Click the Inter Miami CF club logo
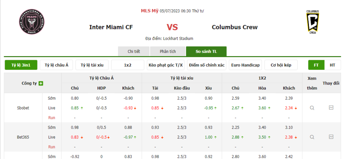Screen dimensions: 342x159 (32, 22)
